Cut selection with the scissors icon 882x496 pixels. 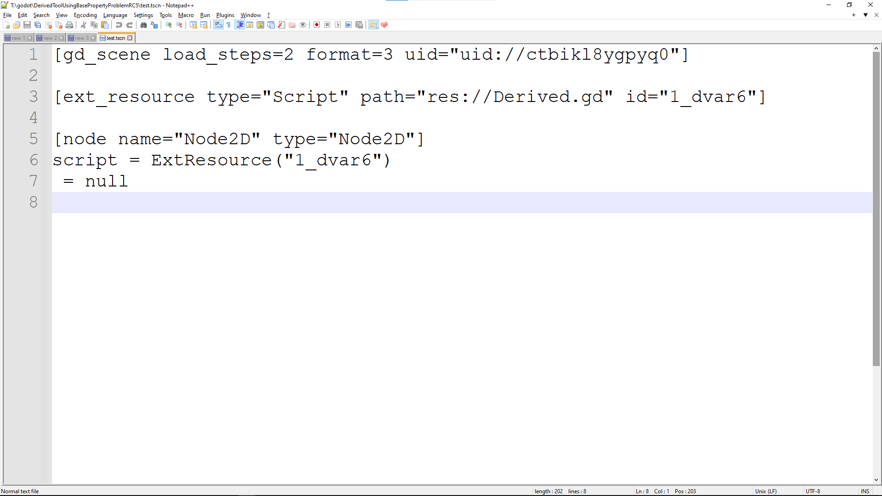pyautogui.click(x=84, y=25)
